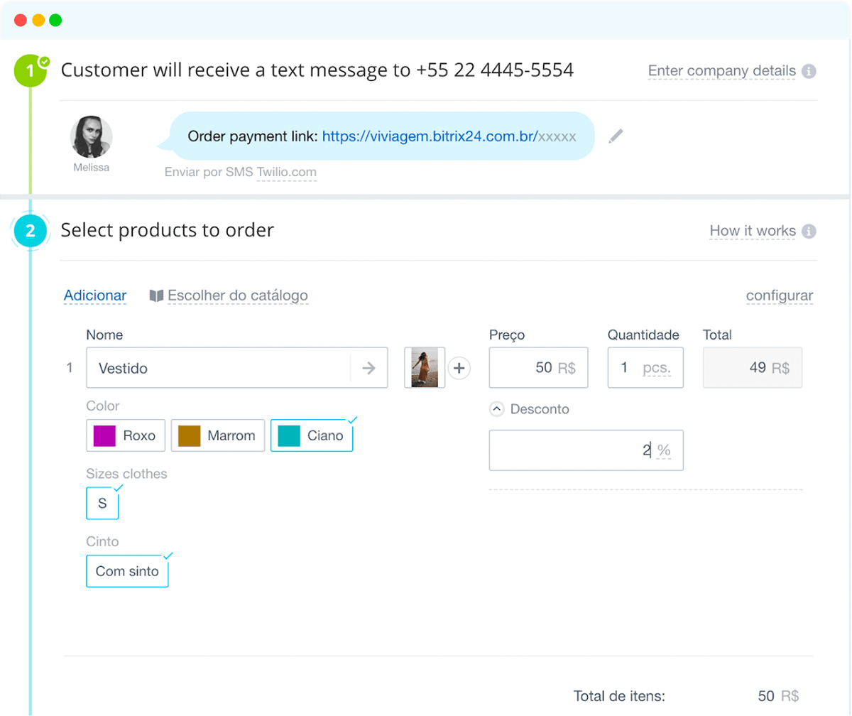The image size is (852, 716).
Task: Click info icon next to How it works
Action: [x=809, y=231]
